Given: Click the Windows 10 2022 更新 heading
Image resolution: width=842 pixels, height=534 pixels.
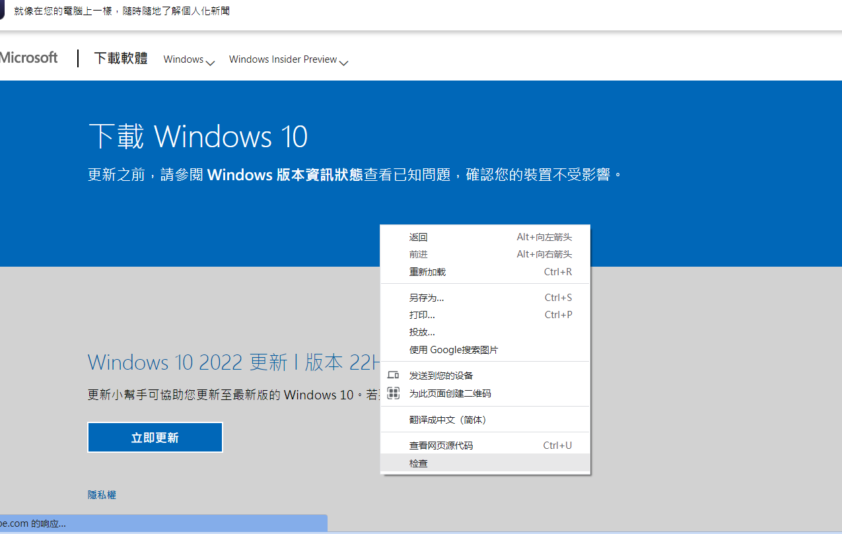Looking at the screenshot, I should pos(234,362).
